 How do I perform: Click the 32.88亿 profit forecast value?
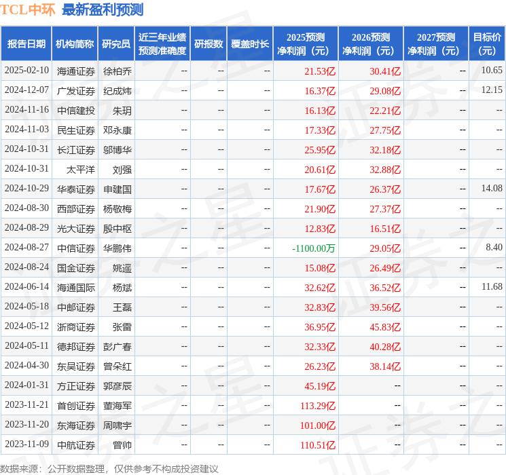[385, 170]
